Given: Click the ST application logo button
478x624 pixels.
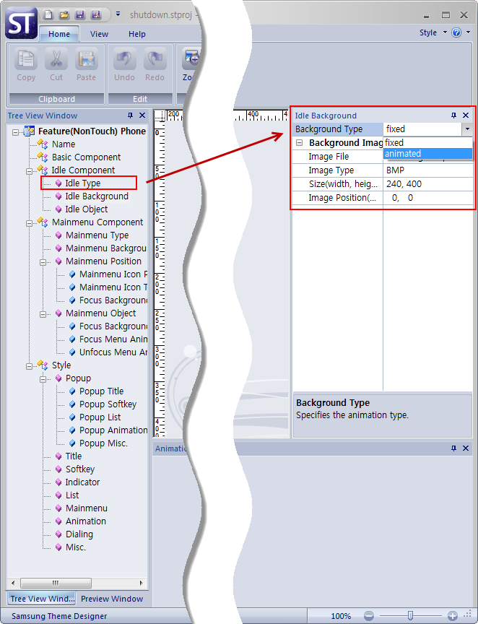Looking at the screenshot, I should pos(21,23).
